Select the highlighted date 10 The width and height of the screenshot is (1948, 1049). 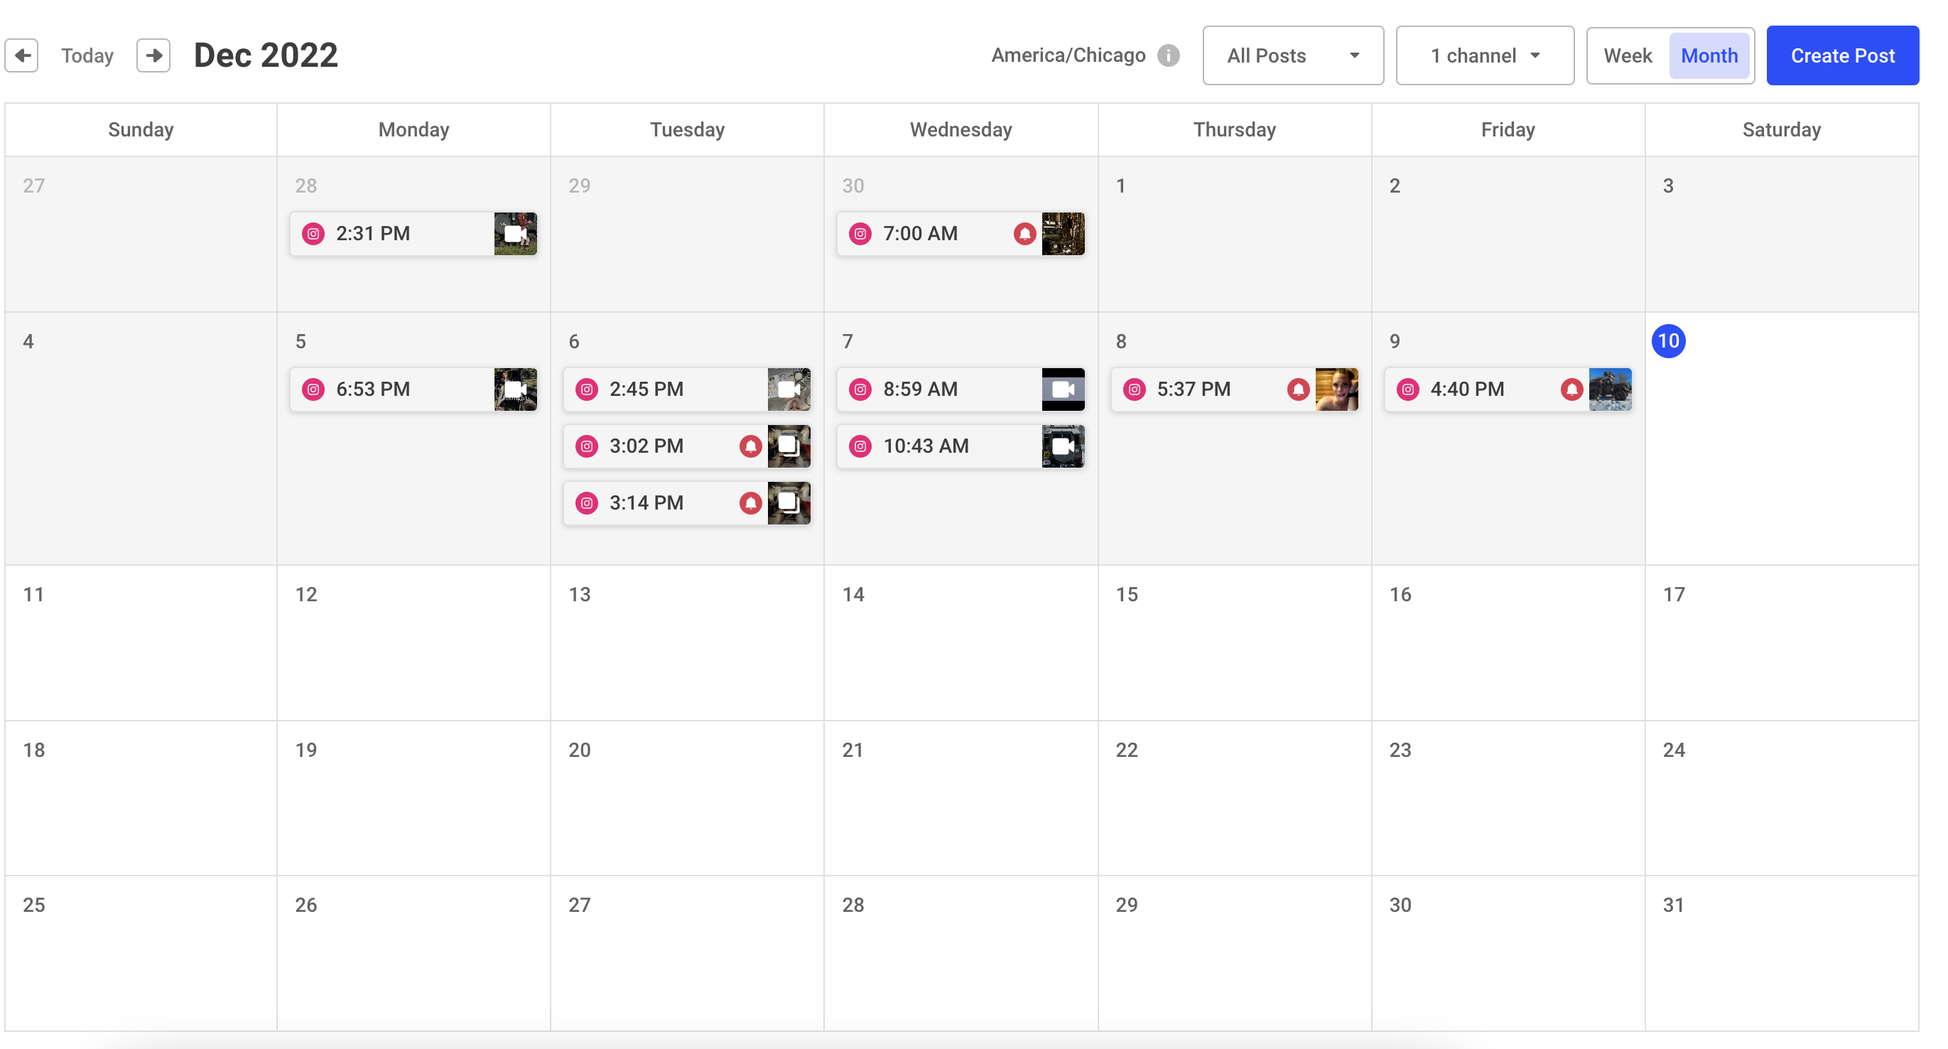(1668, 341)
